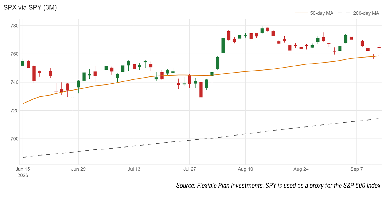Click the Flexible Plan Investments source note
Image resolution: width=389 pixels, height=197 pixels.
click(x=279, y=186)
